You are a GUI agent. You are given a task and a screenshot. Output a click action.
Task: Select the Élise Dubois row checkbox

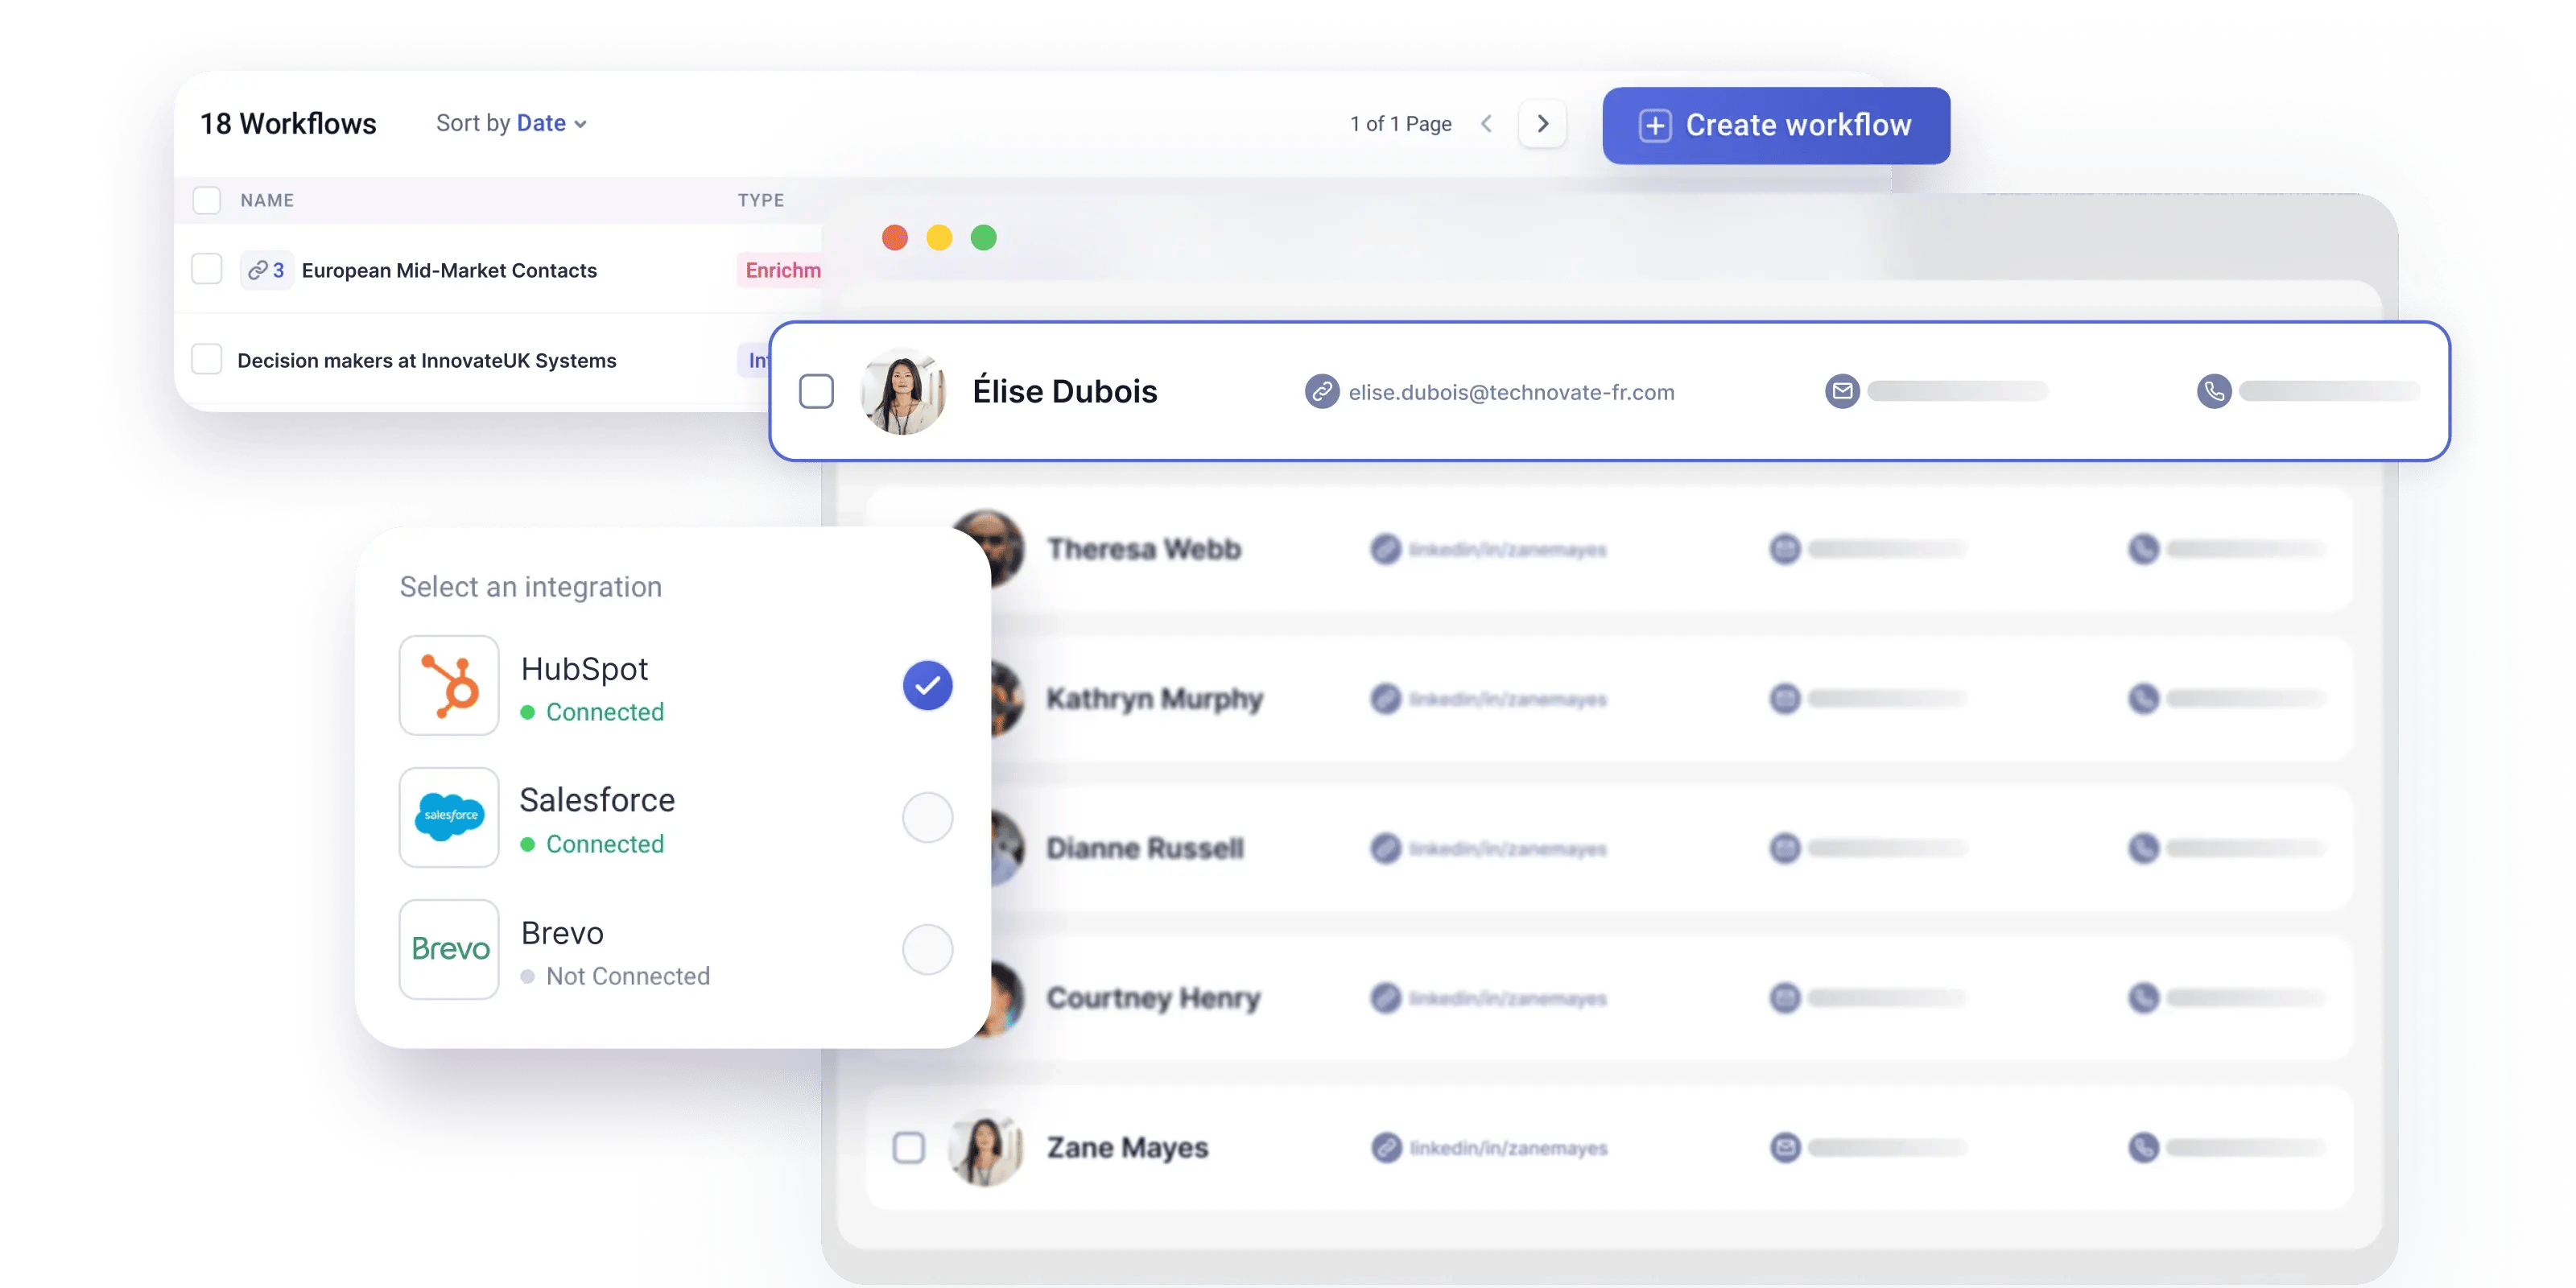(x=817, y=392)
